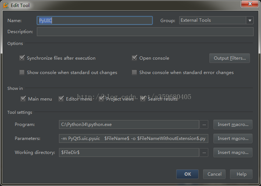Insert macro for the Working directory field
The height and width of the screenshot is (186, 261).
(233, 152)
